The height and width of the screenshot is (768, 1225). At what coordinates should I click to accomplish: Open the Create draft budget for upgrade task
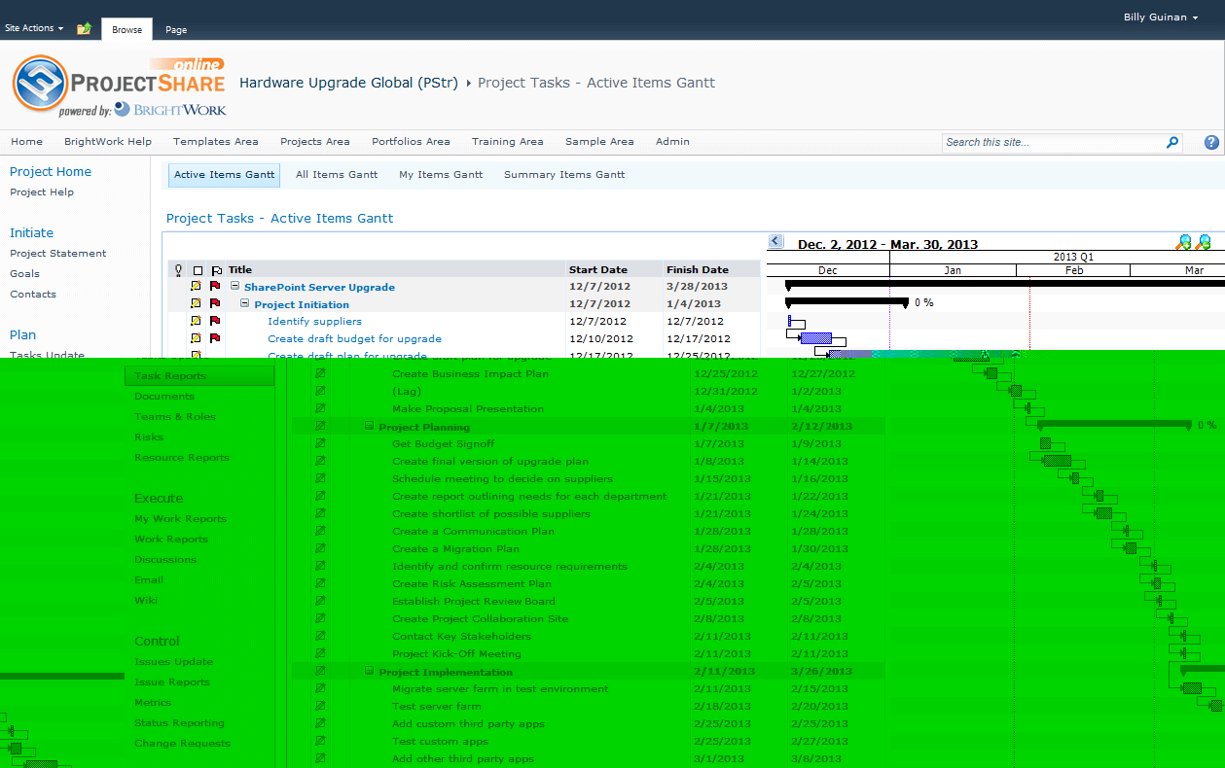354,338
